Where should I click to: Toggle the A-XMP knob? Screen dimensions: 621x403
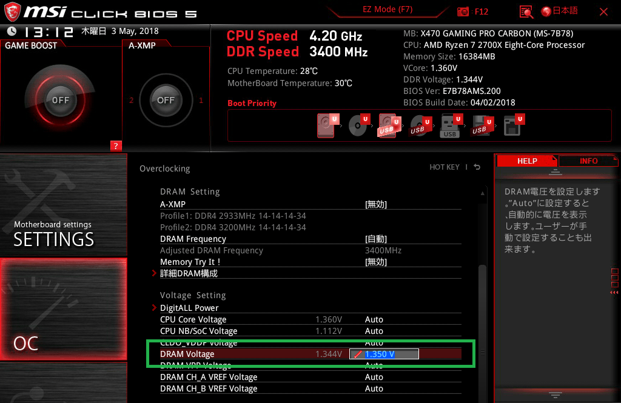(x=166, y=100)
